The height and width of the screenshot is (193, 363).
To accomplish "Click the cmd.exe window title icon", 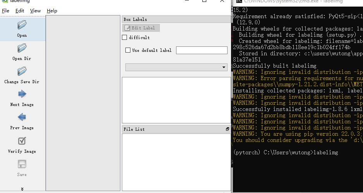I will 239,1.
